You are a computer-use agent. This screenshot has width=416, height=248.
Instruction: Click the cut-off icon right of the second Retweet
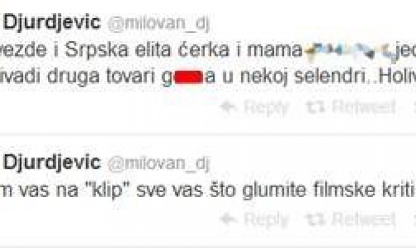tap(414, 219)
